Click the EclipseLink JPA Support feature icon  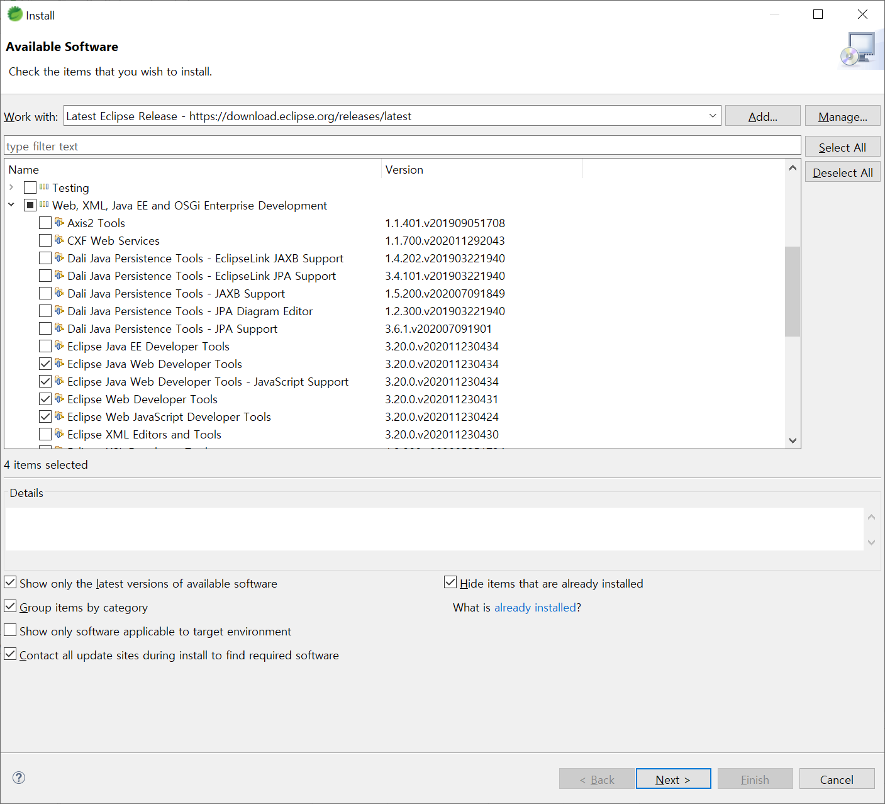(60, 276)
